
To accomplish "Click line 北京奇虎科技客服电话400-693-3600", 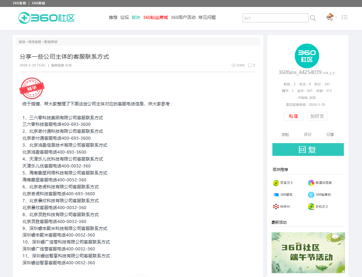I will tap(59, 194).
